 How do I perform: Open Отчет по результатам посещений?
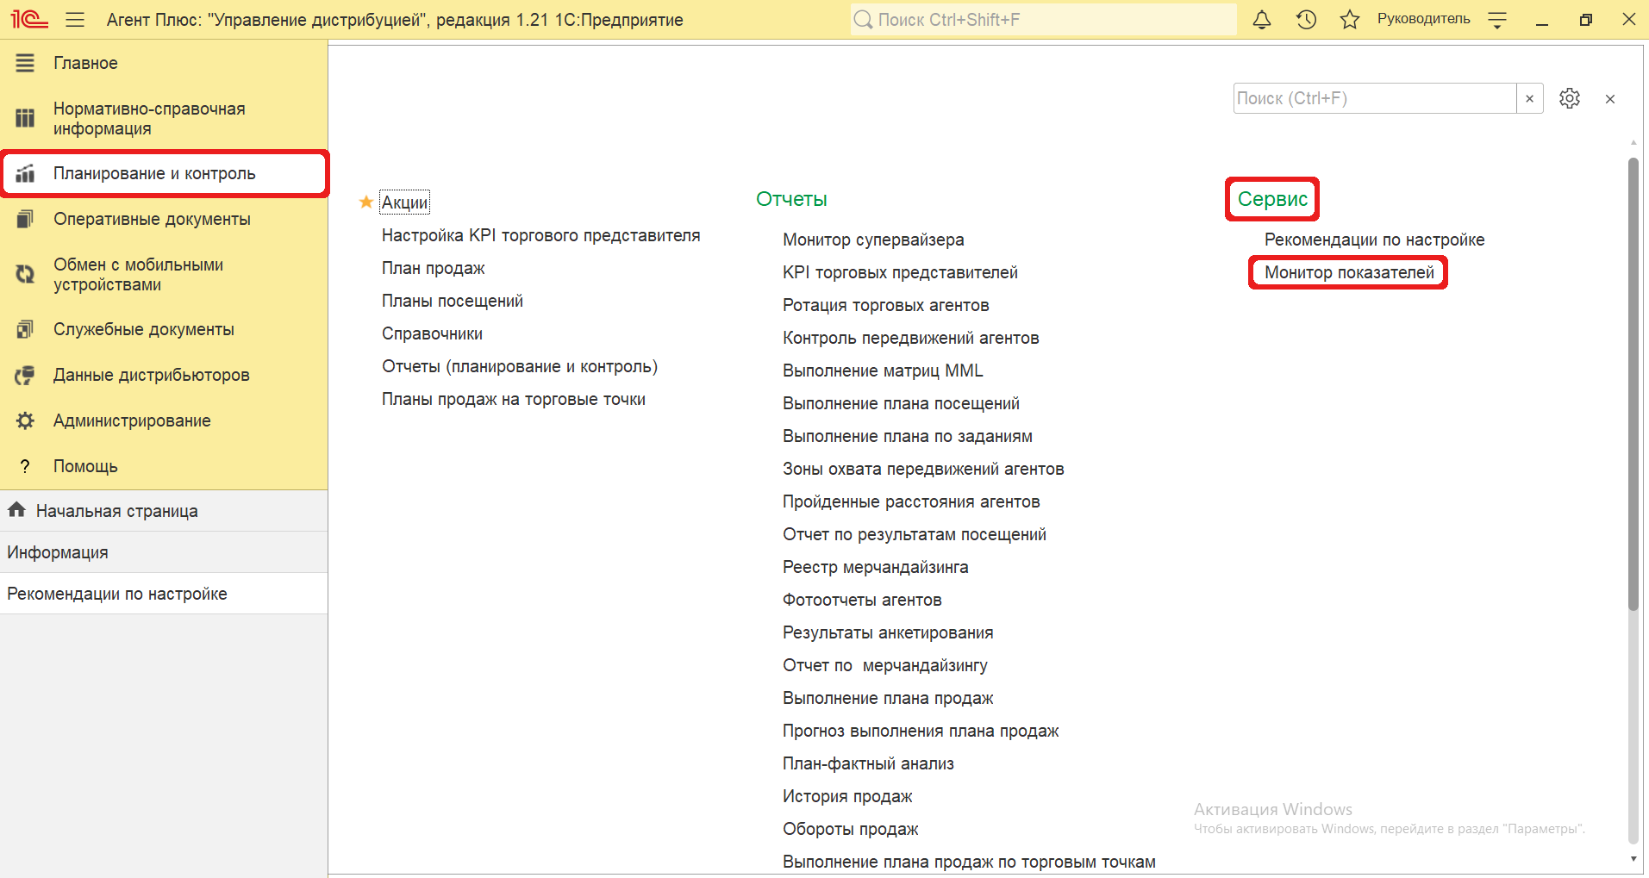click(915, 534)
